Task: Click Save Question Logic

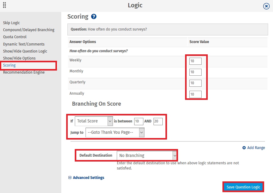Action: click(x=243, y=187)
